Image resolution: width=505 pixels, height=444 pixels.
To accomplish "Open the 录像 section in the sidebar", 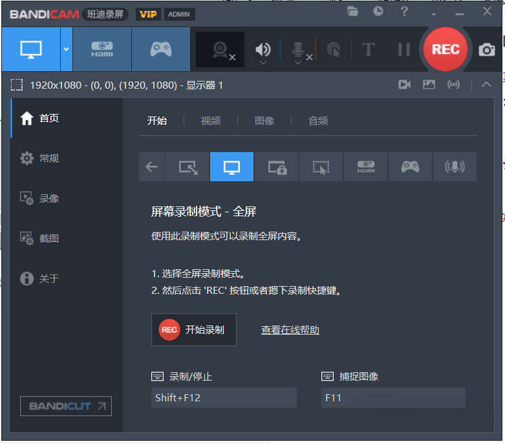I will (49, 199).
